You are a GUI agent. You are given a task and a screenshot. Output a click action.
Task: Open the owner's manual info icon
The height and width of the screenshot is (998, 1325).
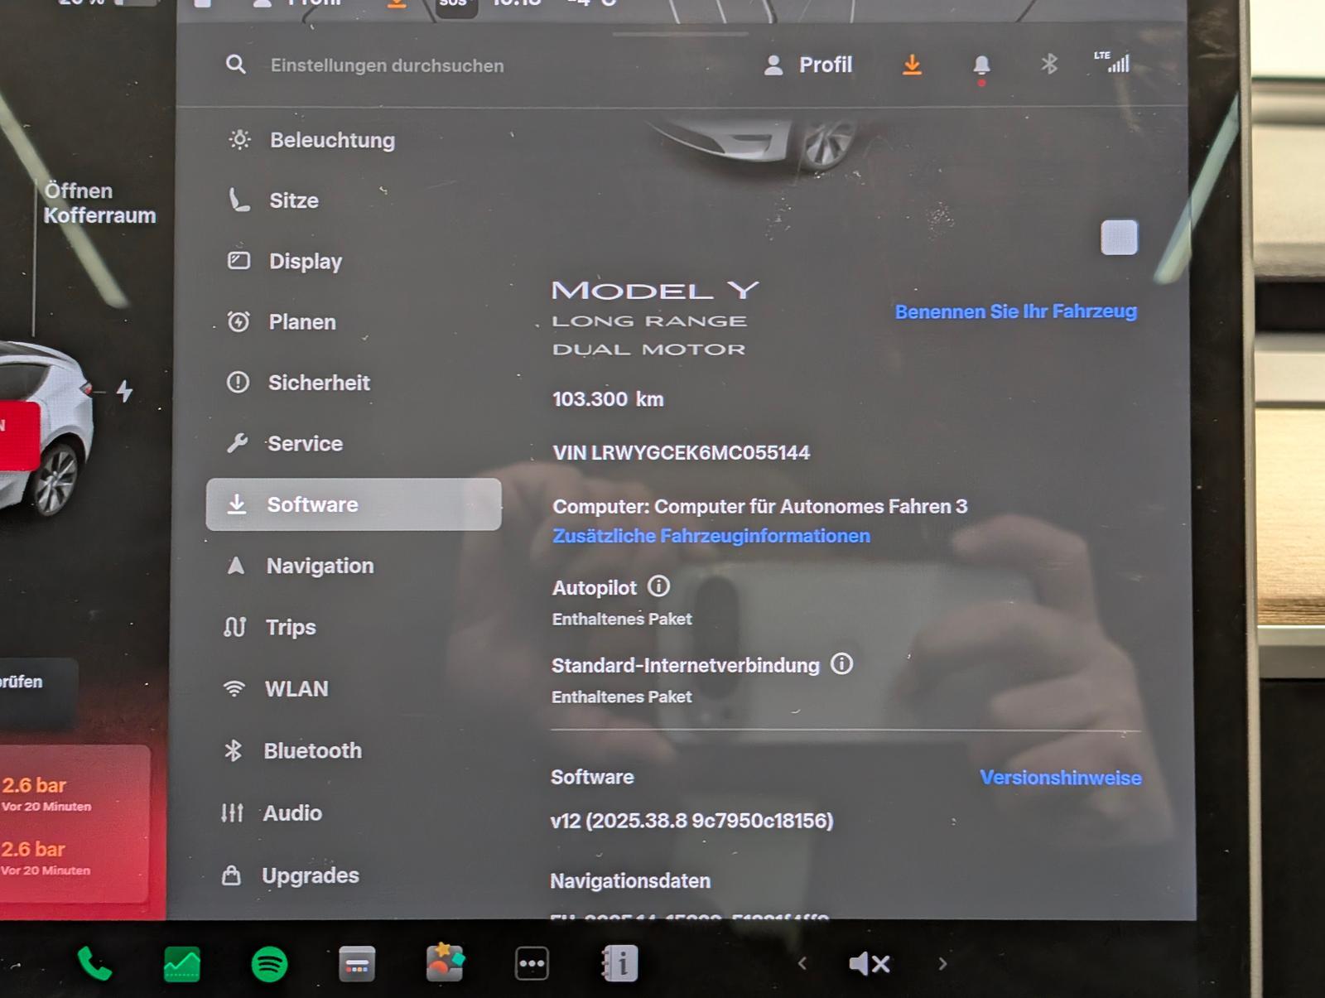[619, 964]
